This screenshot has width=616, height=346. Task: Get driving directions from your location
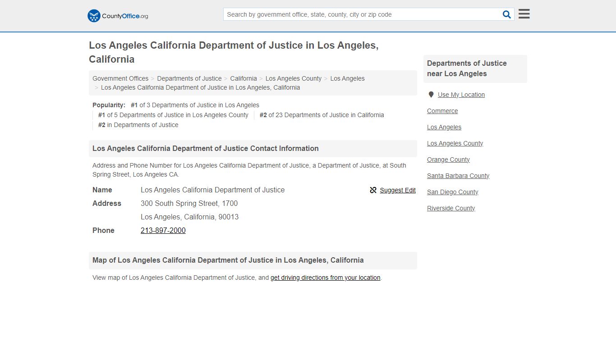tap(326, 278)
